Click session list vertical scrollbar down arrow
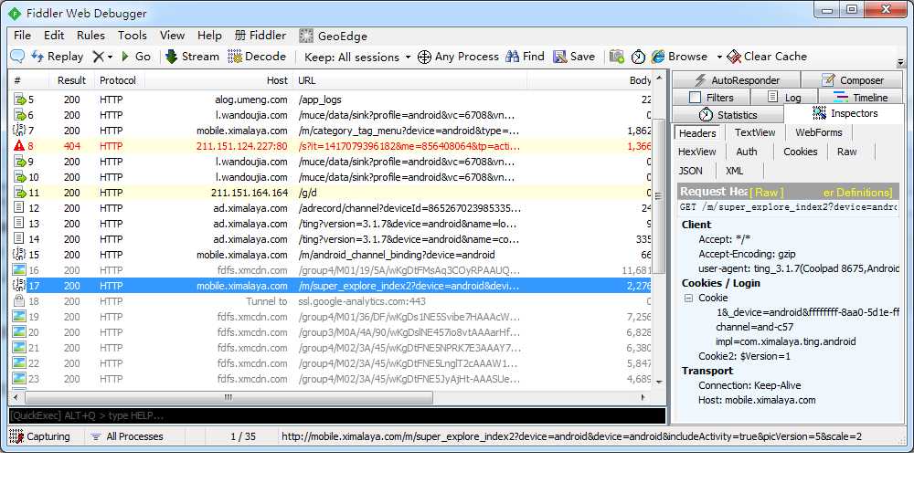The image size is (914, 493). 659,382
